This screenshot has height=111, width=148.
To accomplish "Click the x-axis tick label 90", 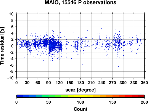I will point(49,83).
